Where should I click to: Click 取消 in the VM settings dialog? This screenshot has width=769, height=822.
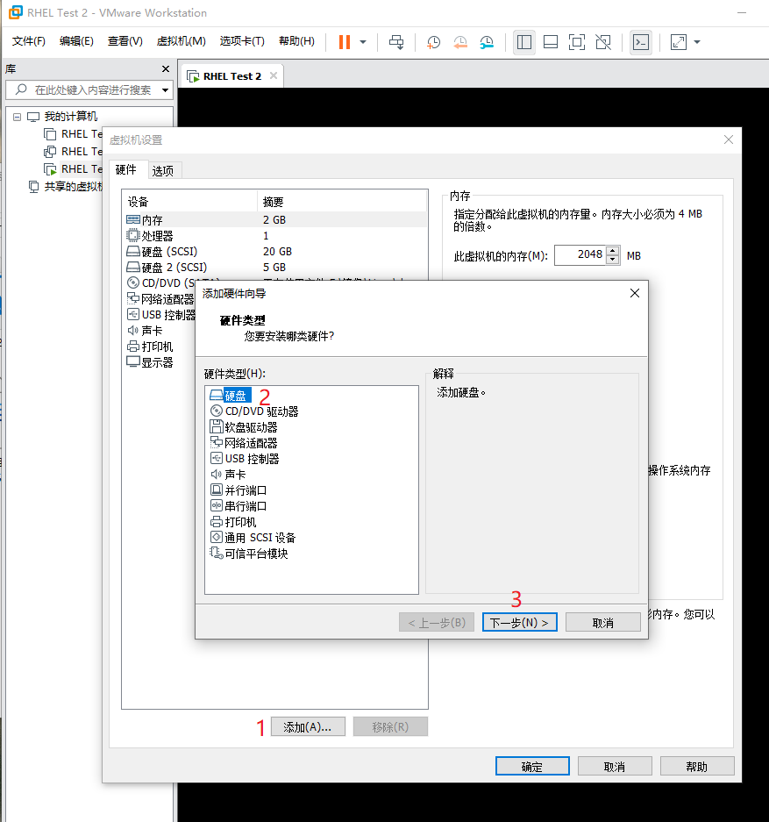[615, 766]
